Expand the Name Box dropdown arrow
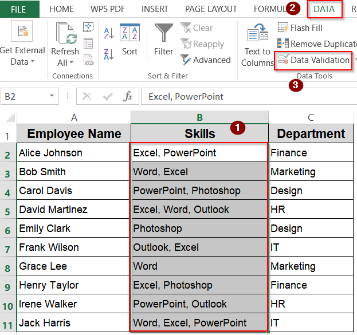Screen dimensions: 357x335 [52, 96]
